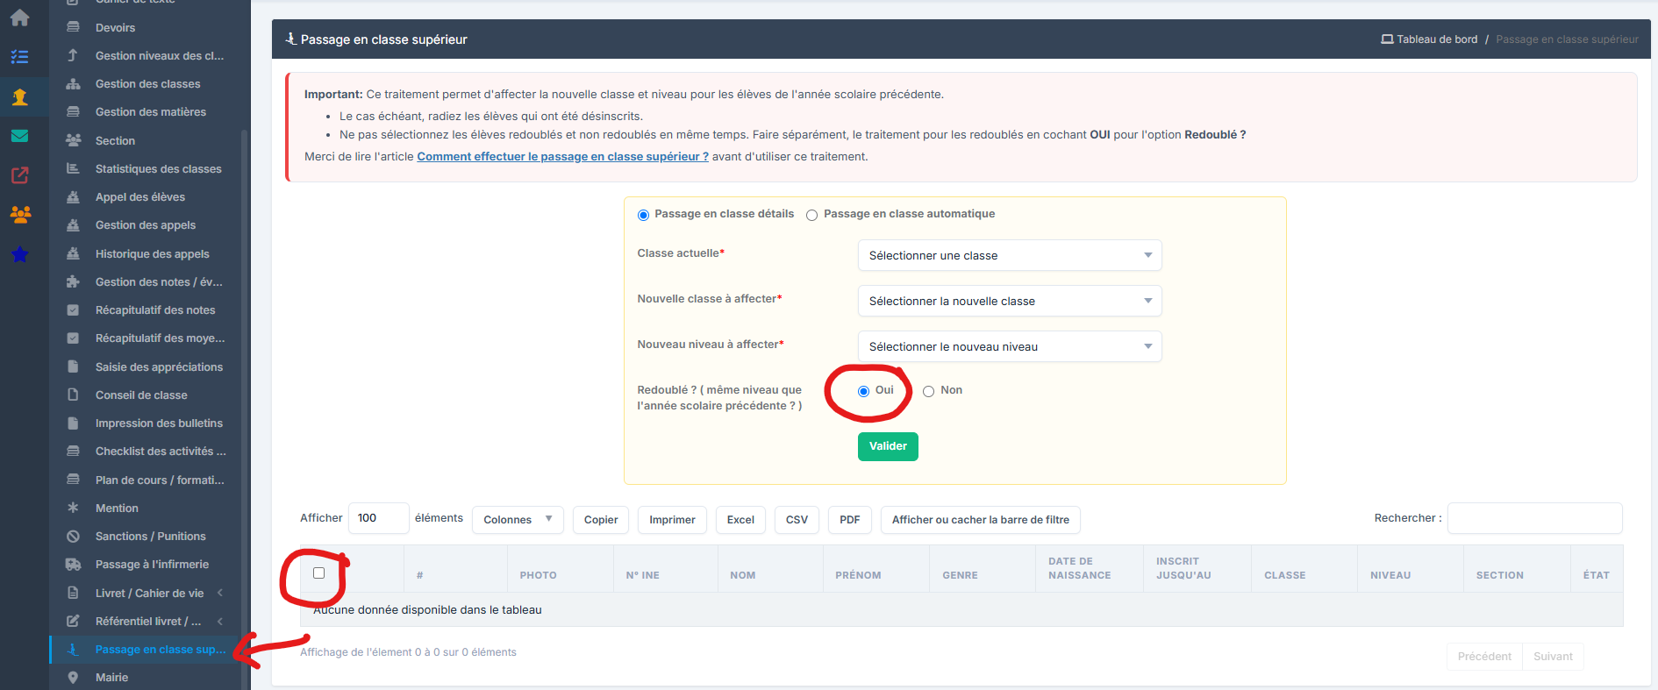This screenshot has width=1658, height=690.
Task: Sort table by PRÉNOM column header
Action: (876, 569)
